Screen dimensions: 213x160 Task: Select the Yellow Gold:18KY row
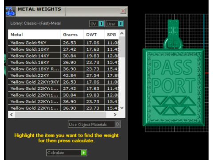click(x=63, y=62)
